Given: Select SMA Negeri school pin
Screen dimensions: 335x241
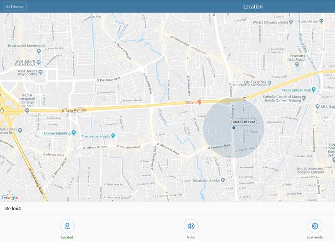Looking at the screenshot, I should coord(317,106).
